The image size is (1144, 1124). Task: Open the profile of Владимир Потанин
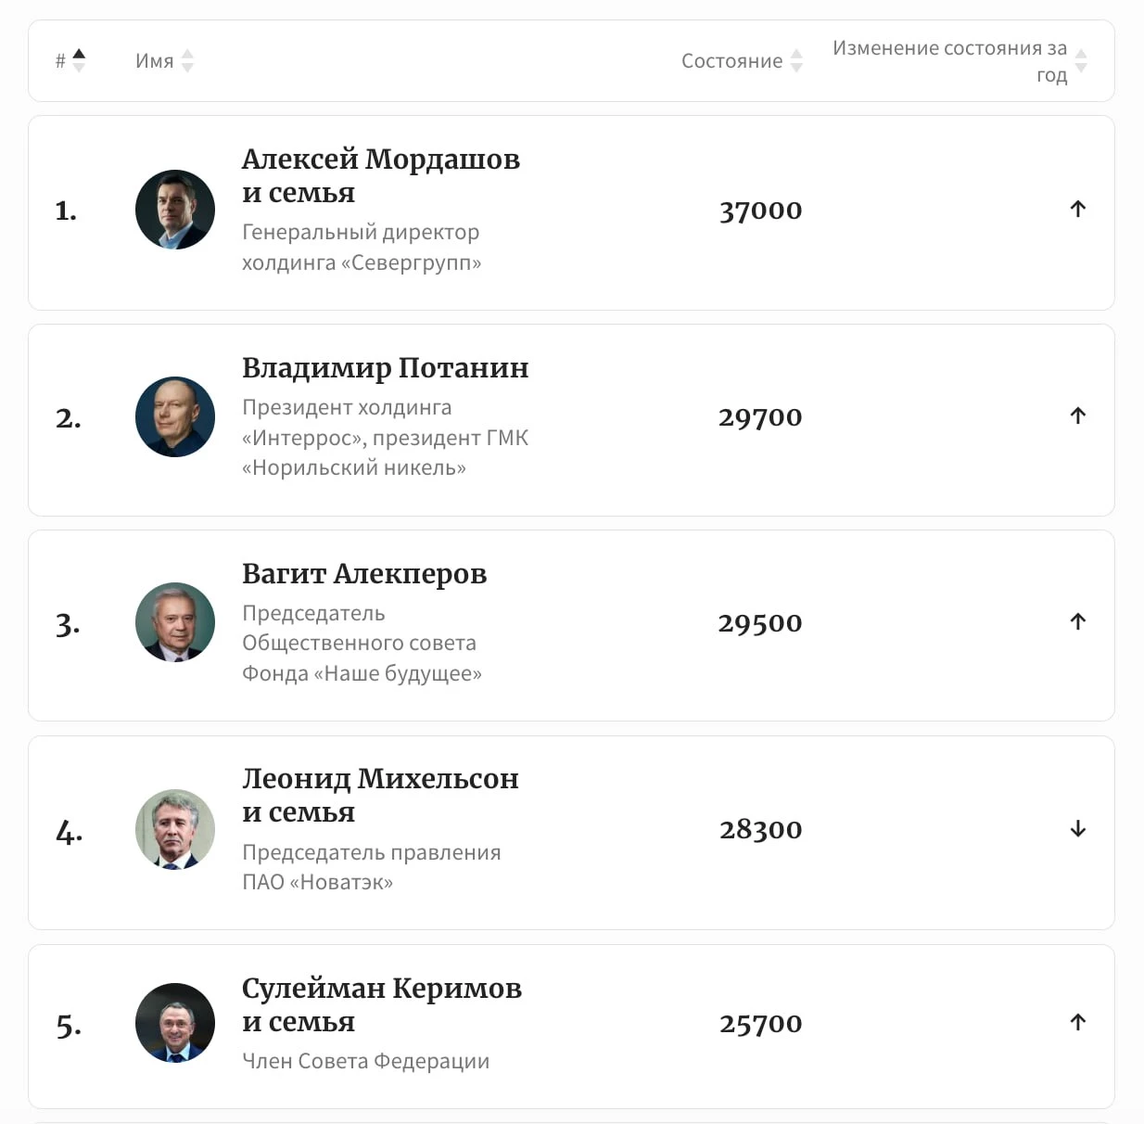(x=387, y=367)
